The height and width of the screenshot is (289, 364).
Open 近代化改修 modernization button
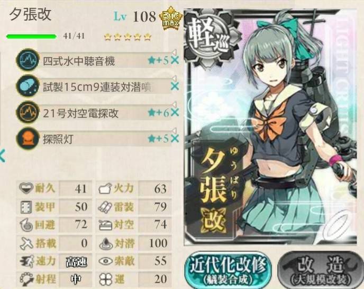pos(228,270)
